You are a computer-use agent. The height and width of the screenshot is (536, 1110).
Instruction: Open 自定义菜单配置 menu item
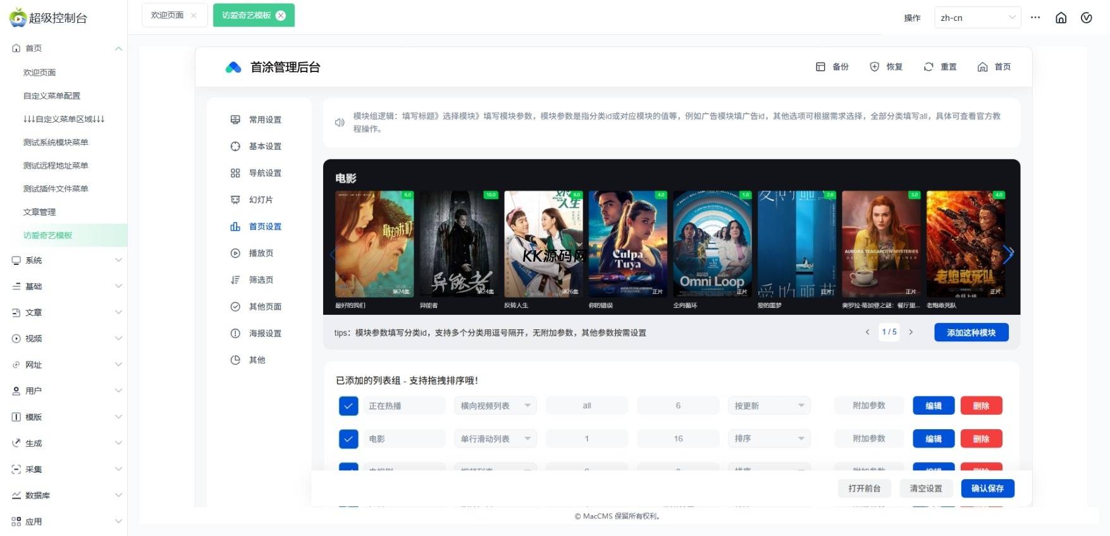click(x=52, y=96)
